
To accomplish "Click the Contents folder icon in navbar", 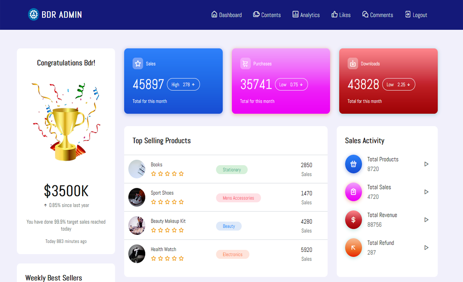I will 256,14.
